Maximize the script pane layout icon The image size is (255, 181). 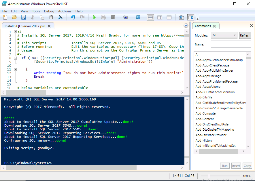point(169,17)
